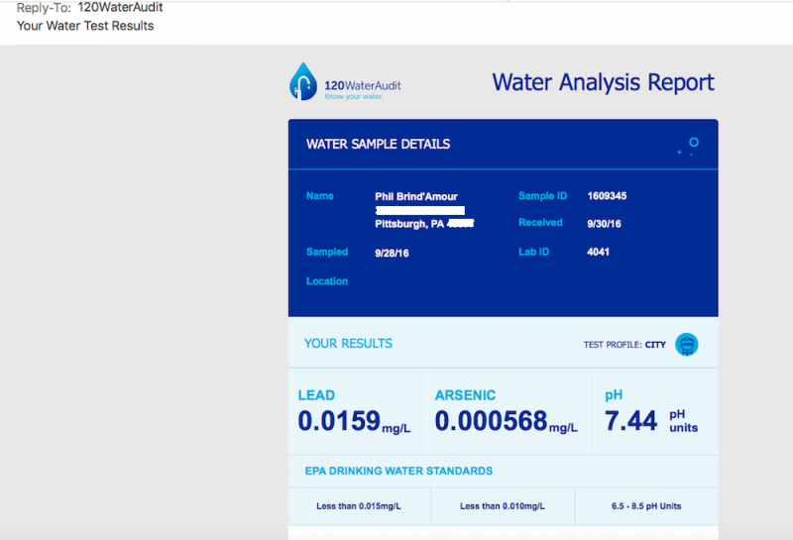Click the 'ARSENIC' result label

(x=465, y=395)
